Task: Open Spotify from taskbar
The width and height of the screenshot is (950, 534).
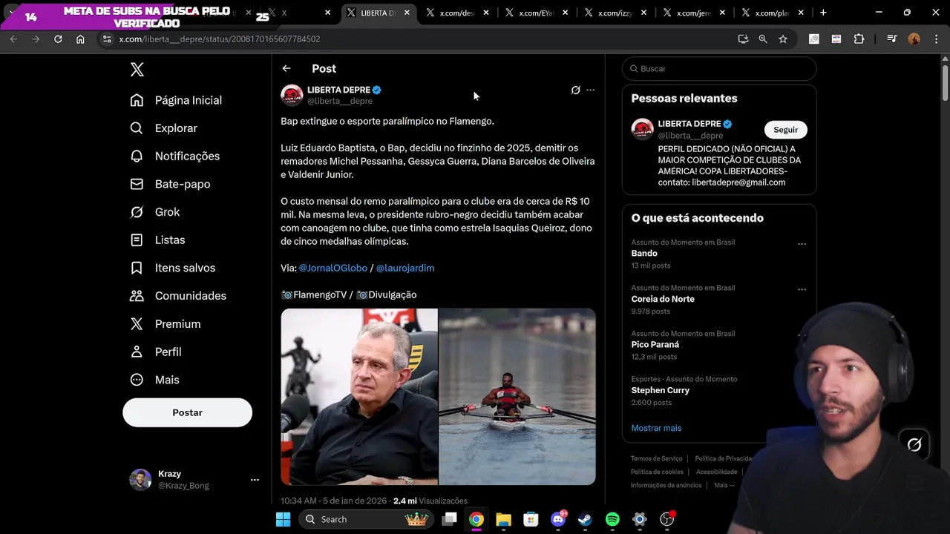Action: 612,519
